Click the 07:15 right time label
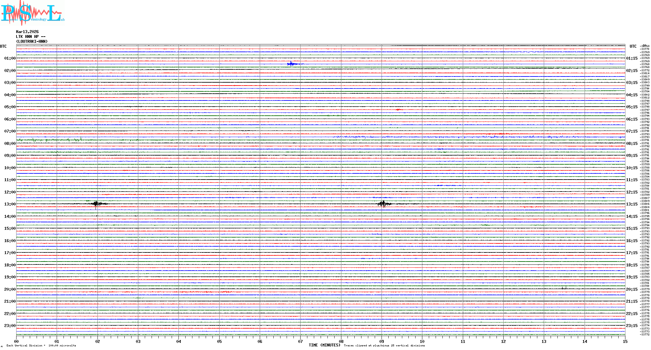 point(632,131)
